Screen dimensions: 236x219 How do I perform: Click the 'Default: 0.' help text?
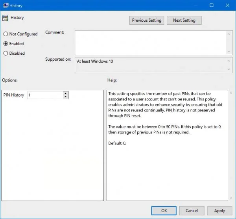(x=117, y=143)
